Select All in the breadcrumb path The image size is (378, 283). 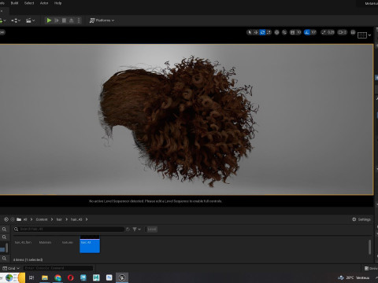(x=25, y=219)
